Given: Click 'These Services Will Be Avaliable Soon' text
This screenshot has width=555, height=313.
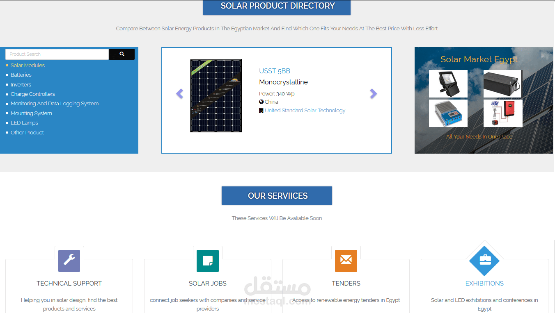Looking at the screenshot, I should 277,218.
